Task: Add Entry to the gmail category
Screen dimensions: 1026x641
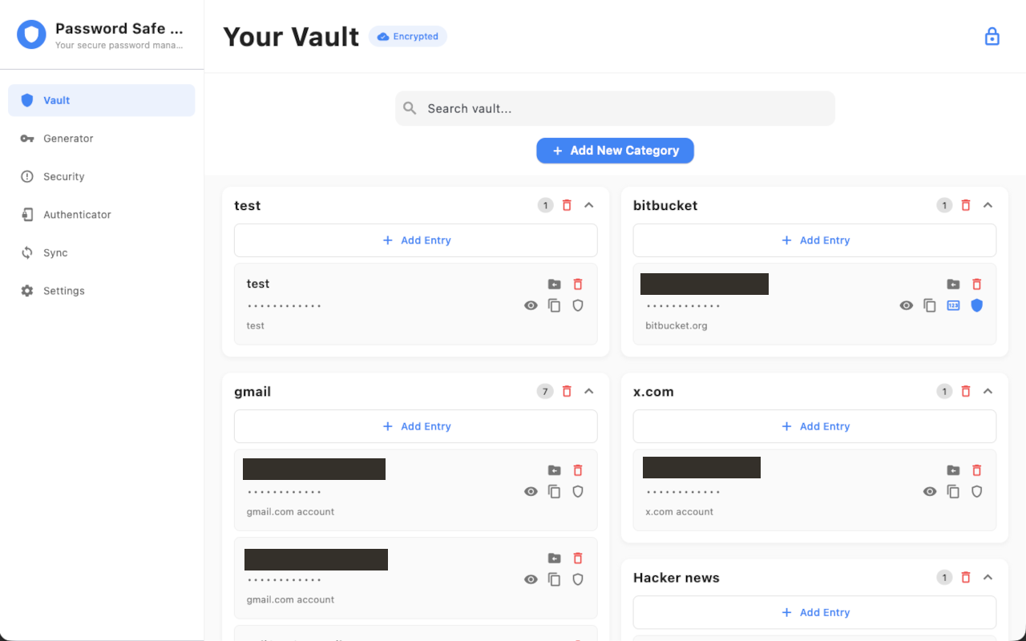Action: pos(416,426)
